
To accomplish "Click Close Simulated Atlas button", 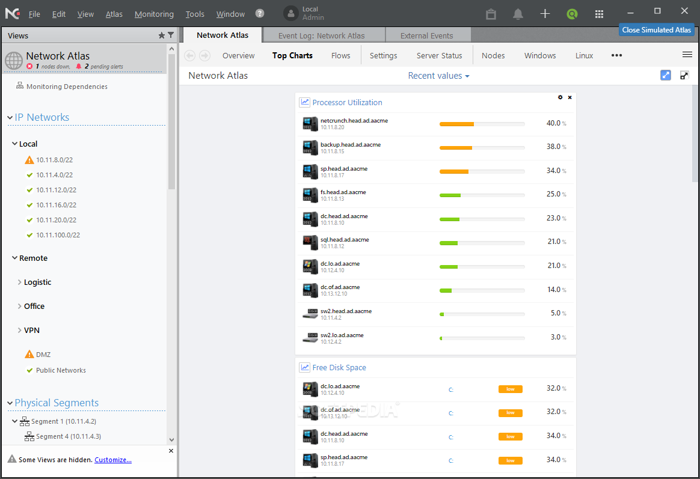I will (656, 30).
